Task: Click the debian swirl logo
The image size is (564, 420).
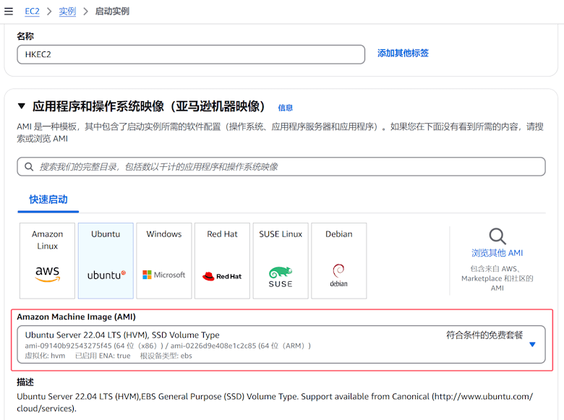Action: point(339,275)
